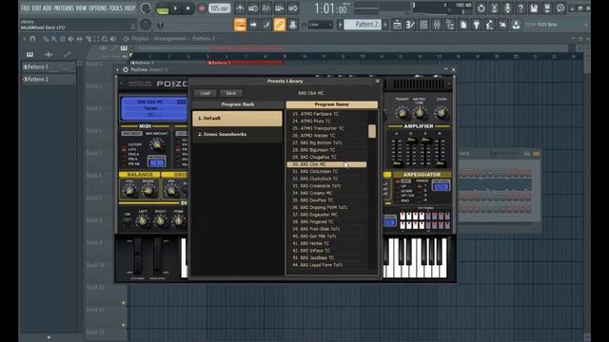Click the audio editor scissors icon

click(495, 9)
